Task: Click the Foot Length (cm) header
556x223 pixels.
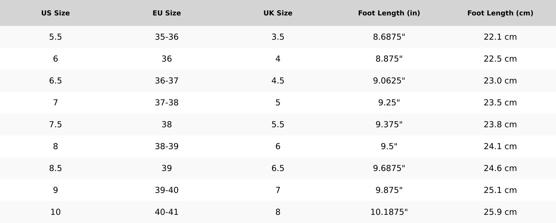Action: tap(500, 13)
